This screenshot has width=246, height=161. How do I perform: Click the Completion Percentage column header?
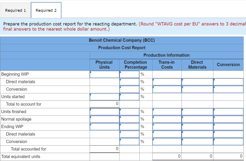pyautogui.click(x=136, y=64)
